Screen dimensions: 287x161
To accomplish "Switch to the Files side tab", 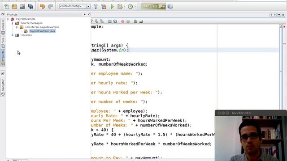I will (3, 42).
